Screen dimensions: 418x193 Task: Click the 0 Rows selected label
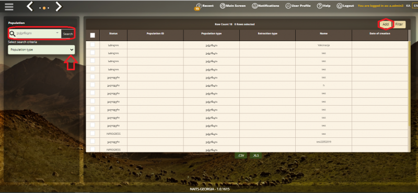pyautogui.click(x=245, y=24)
